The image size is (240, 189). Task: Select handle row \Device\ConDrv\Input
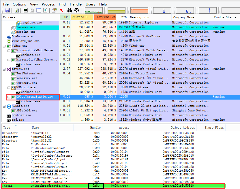click(113, 159)
